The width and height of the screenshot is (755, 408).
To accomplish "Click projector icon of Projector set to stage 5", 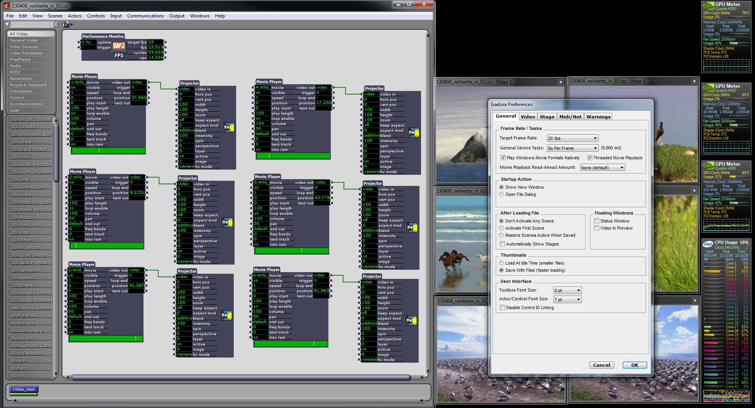I will (411, 228).
